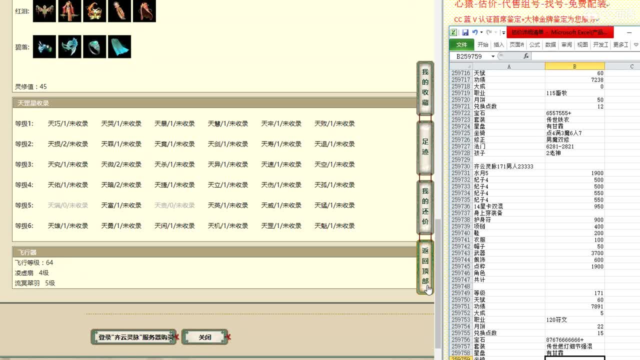Open the 公式 ribbon tab
Image resolution: width=640 pixels, height=360 pixels.
coord(534,44)
